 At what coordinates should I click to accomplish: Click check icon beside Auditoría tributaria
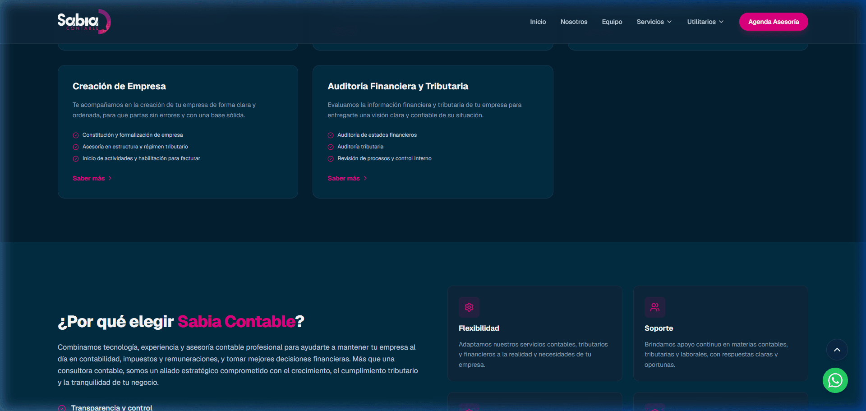click(x=331, y=147)
